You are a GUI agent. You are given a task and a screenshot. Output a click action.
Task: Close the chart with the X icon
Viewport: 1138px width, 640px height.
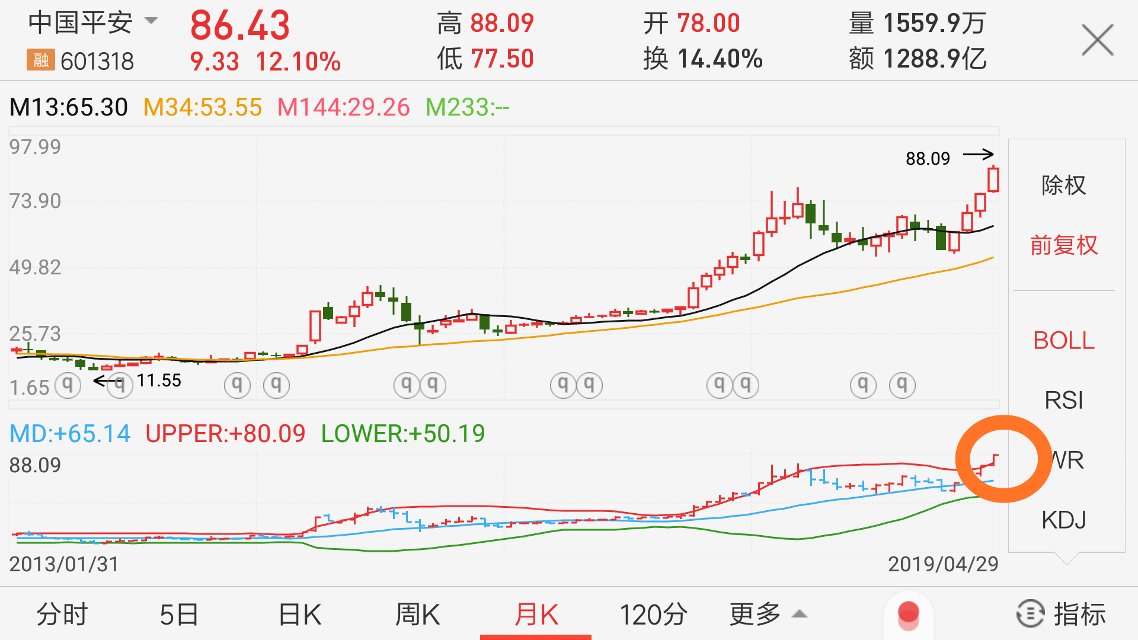pos(1097,40)
